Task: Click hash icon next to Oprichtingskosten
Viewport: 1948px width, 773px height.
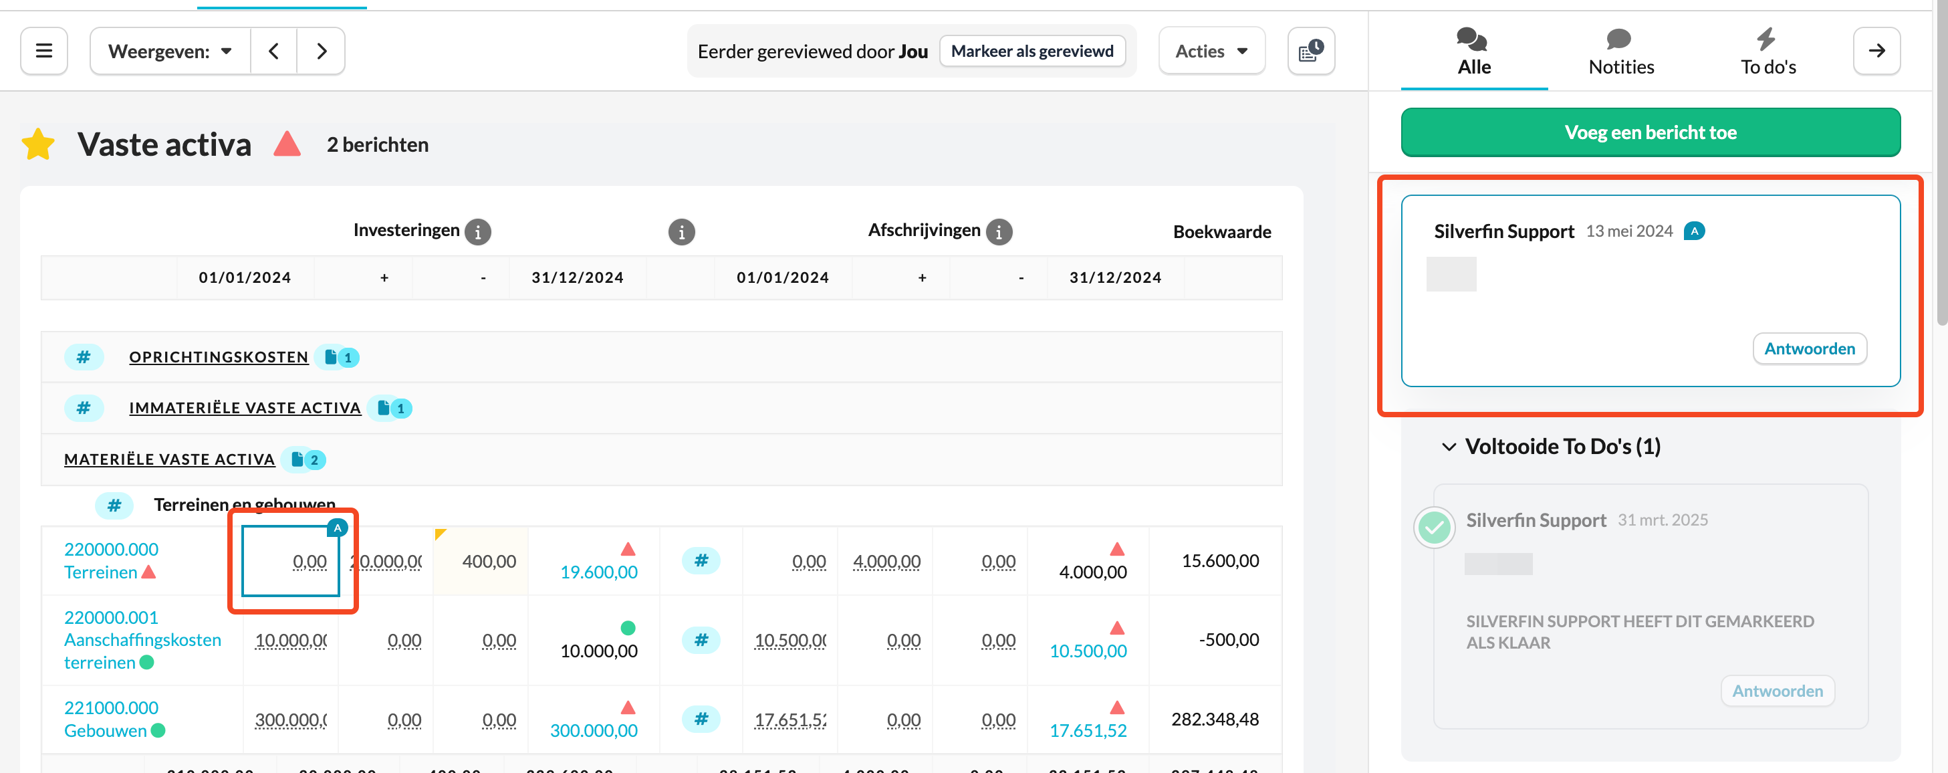Action: pos(83,356)
